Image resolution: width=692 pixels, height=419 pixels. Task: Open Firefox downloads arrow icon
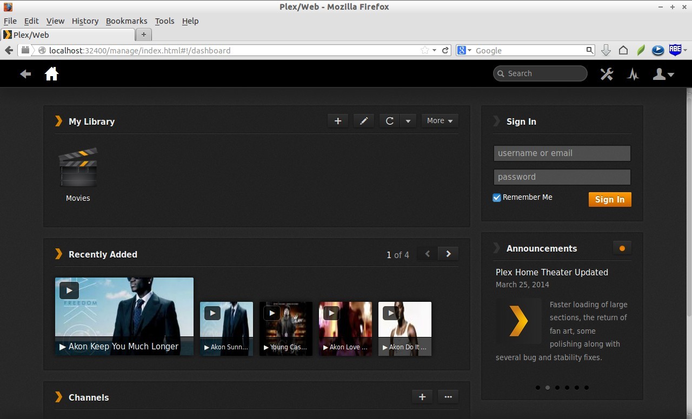tap(606, 50)
